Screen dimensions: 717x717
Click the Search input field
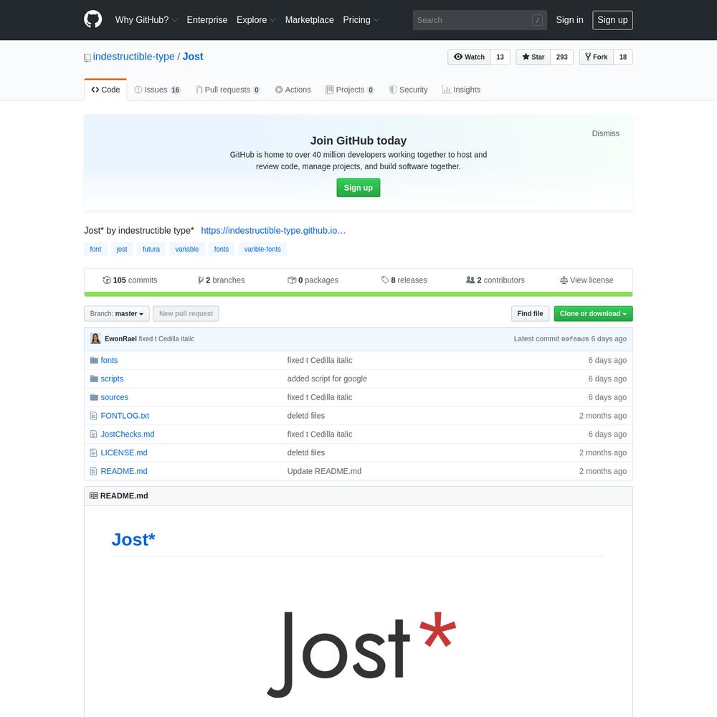point(480,20)
